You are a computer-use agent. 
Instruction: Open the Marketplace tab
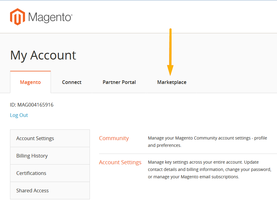point(172,82)
